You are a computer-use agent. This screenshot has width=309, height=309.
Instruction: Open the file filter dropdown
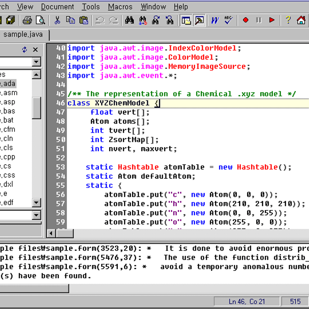point(36,62)
